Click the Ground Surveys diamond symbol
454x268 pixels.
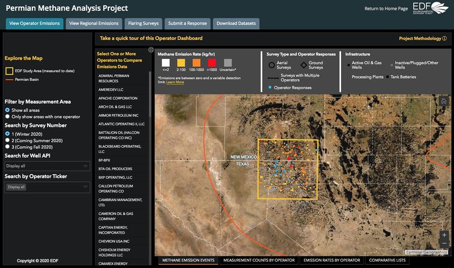click(x=304, y=65)
